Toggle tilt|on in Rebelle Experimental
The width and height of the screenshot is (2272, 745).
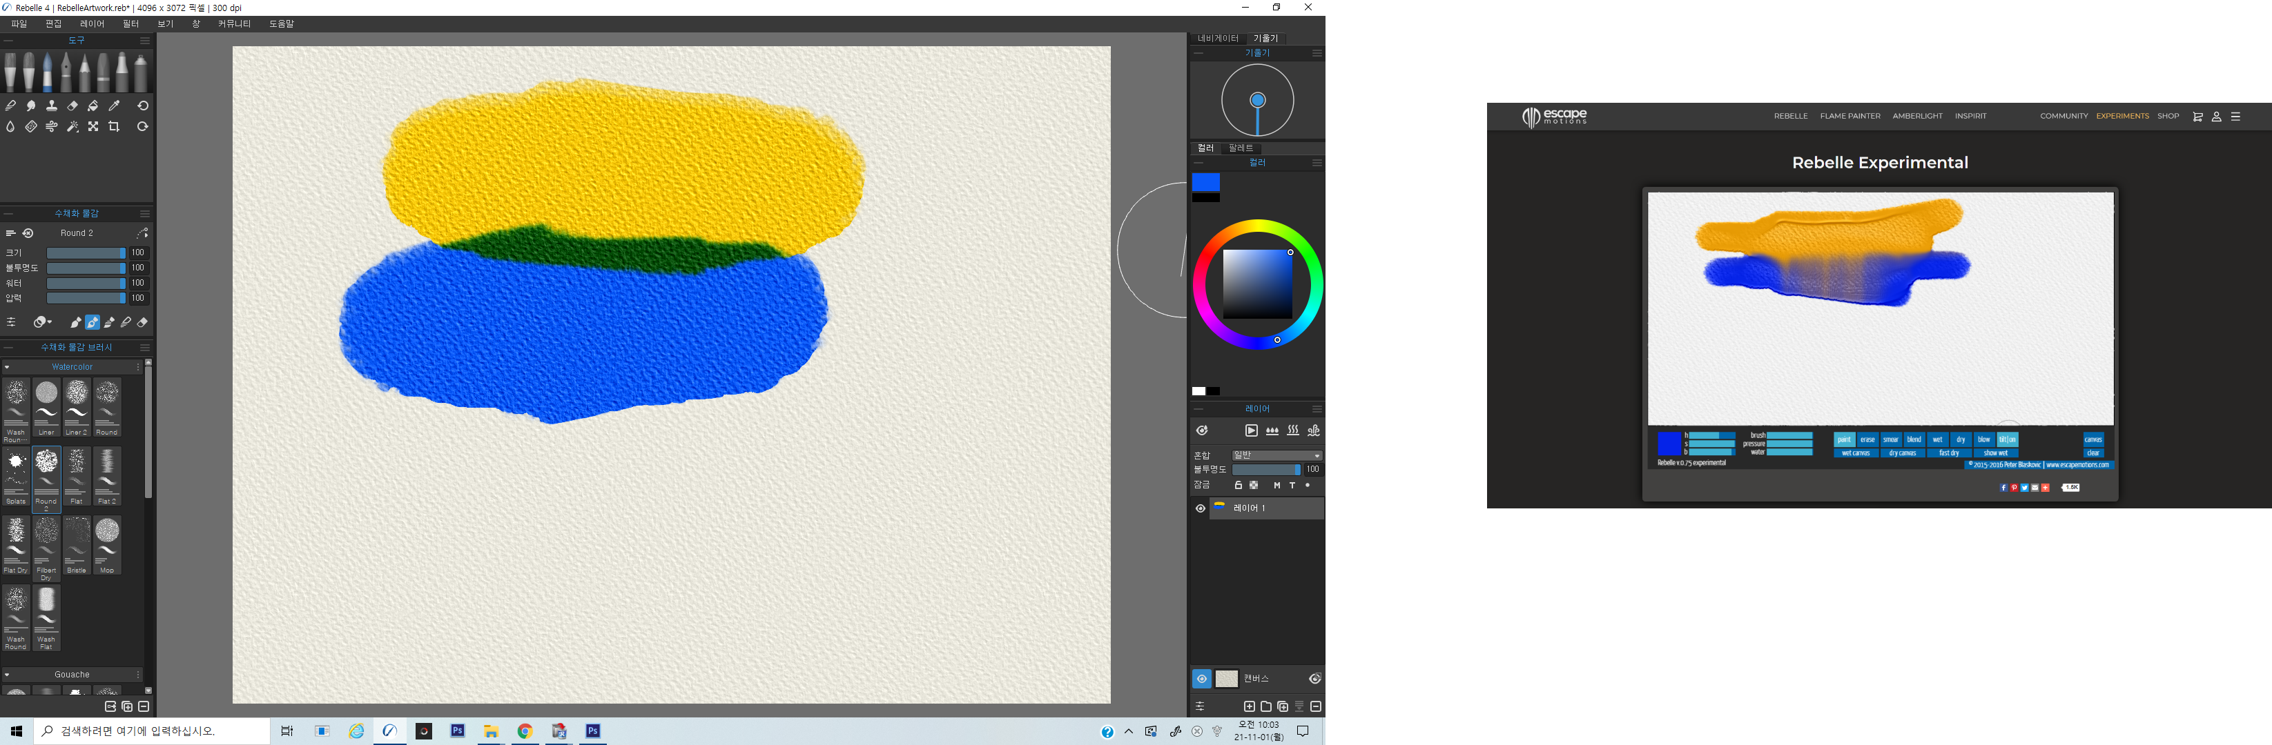2006,439
